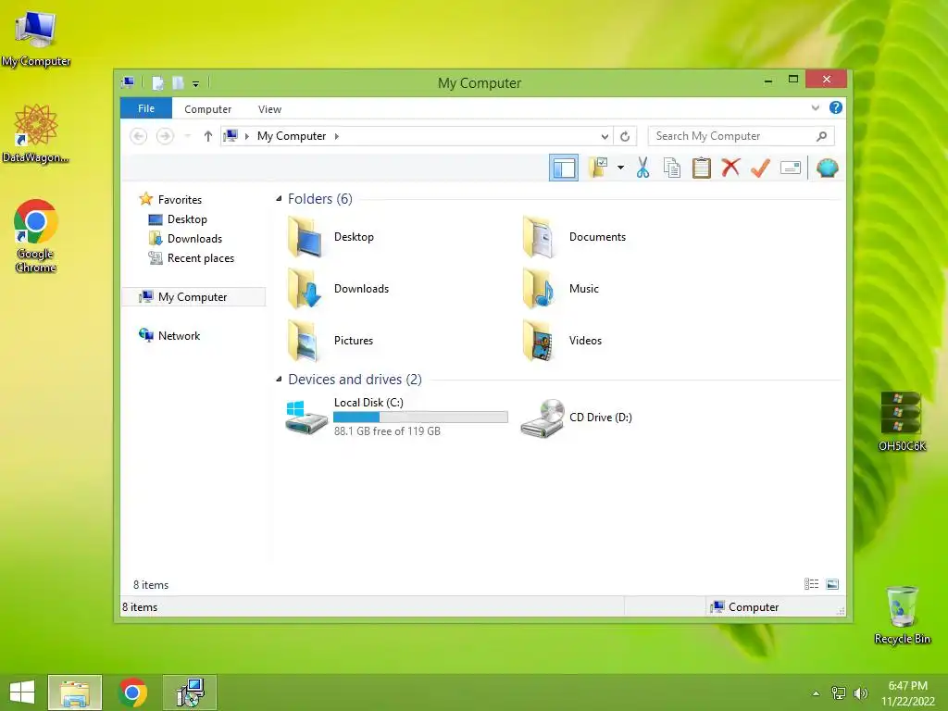Open the recent locations dropdown arrow
This screenshot has width=948, height=711.
[x=187, y=136]
